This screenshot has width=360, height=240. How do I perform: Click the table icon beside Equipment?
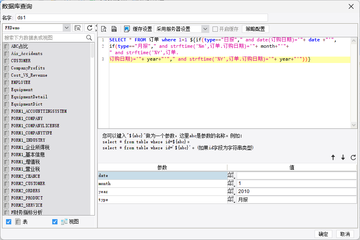[6, 90]
